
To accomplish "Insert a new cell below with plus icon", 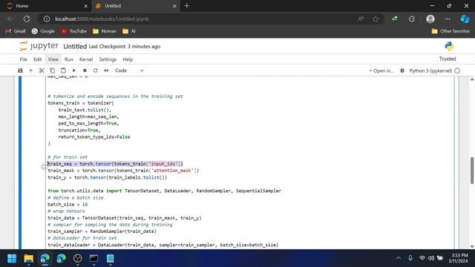I will click(x=30, y=70).
